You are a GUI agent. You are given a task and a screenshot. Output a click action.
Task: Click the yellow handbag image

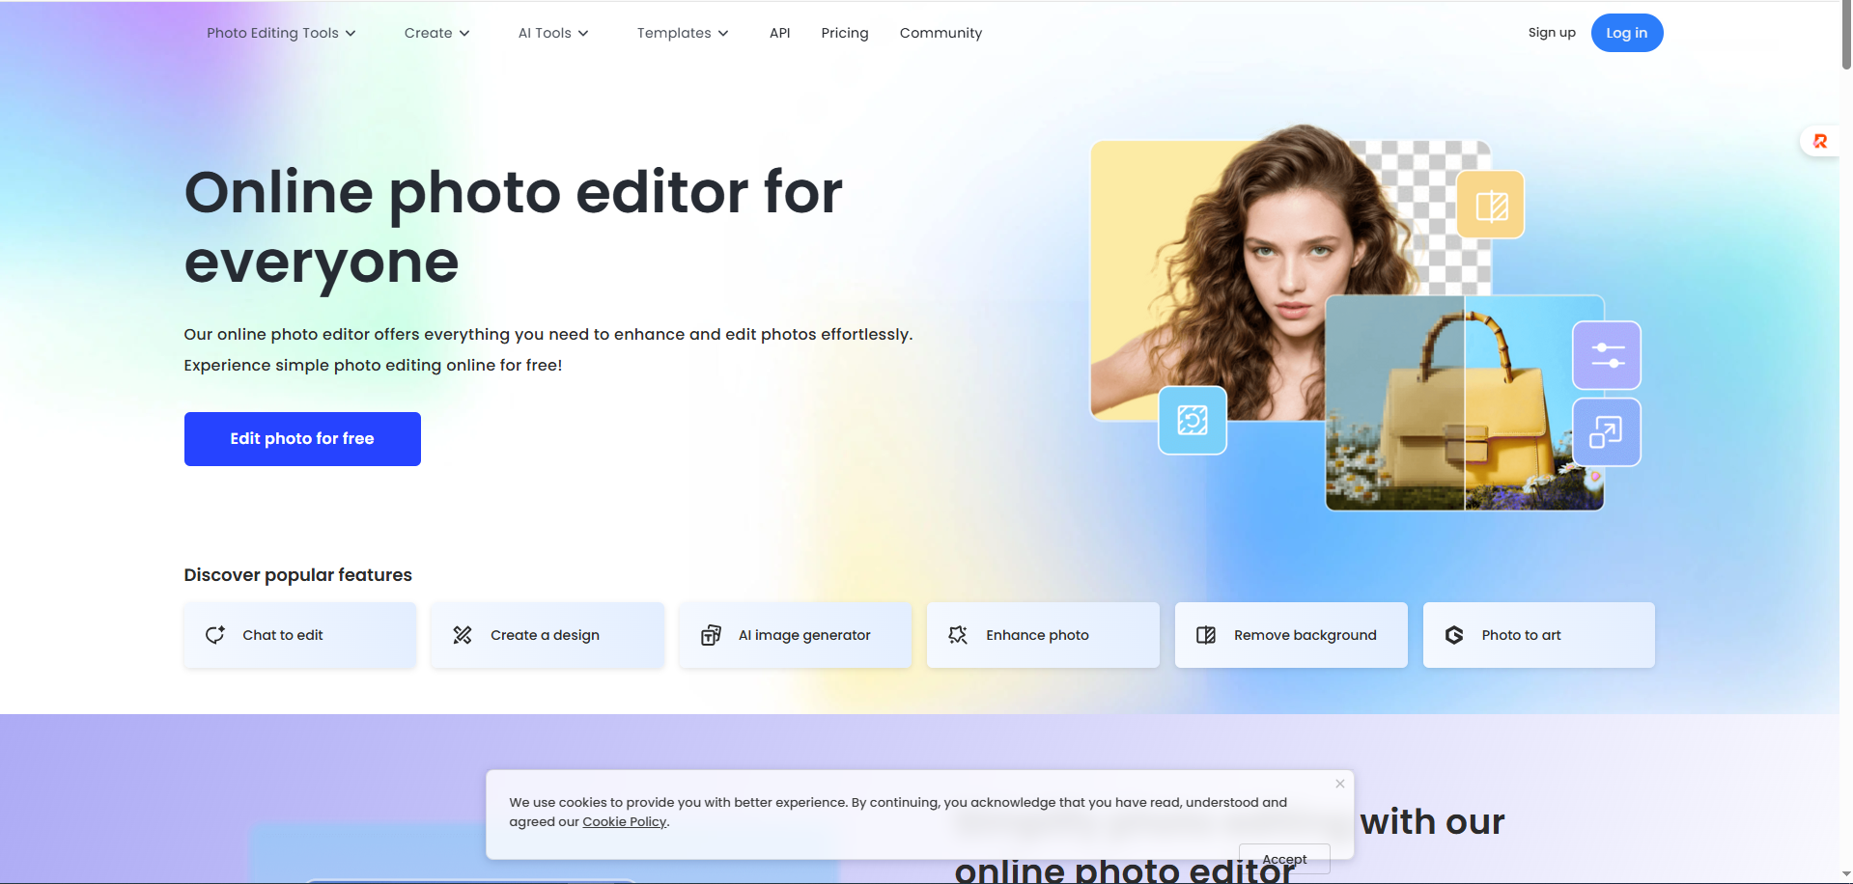(1465, 403)
